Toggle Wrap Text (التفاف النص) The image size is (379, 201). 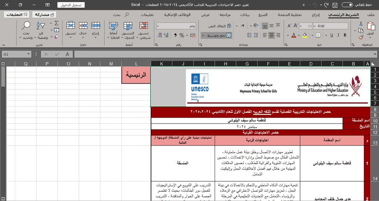[x=220, y=26]
